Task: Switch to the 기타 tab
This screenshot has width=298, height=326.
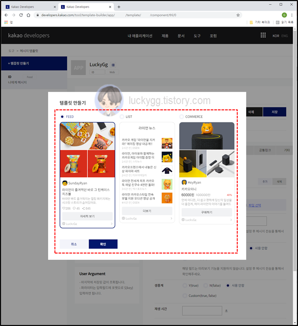Action: pos(287,150)
